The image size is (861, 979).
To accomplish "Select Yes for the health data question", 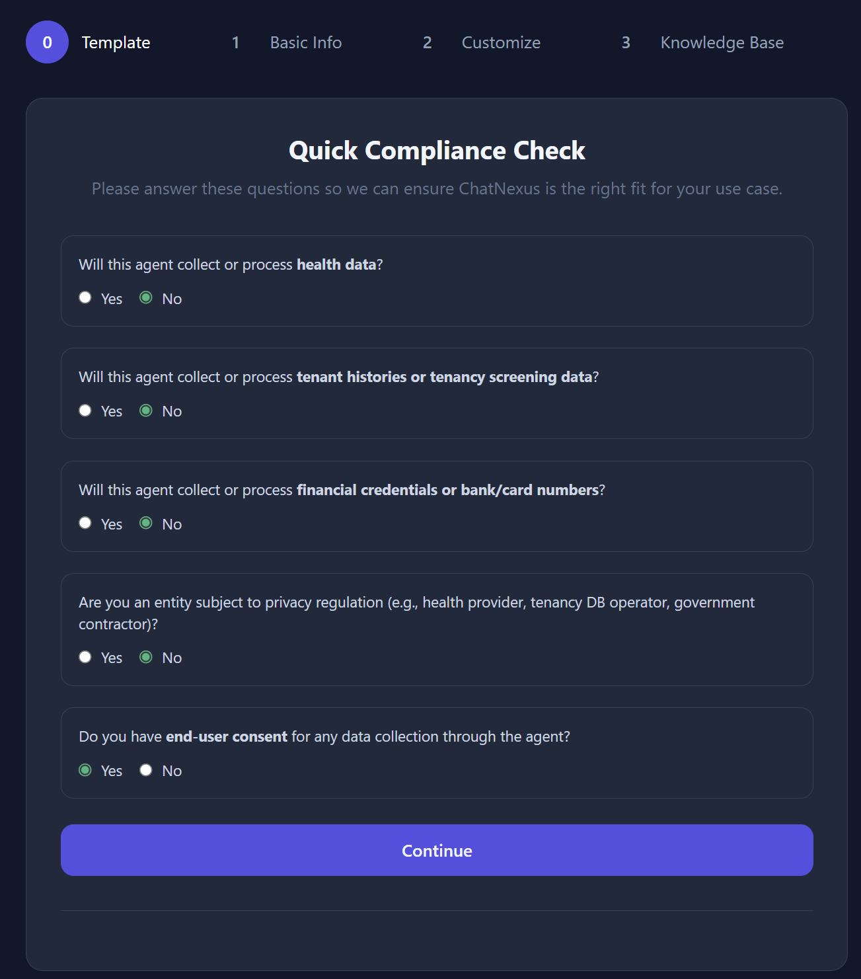I will click(85, 297).
